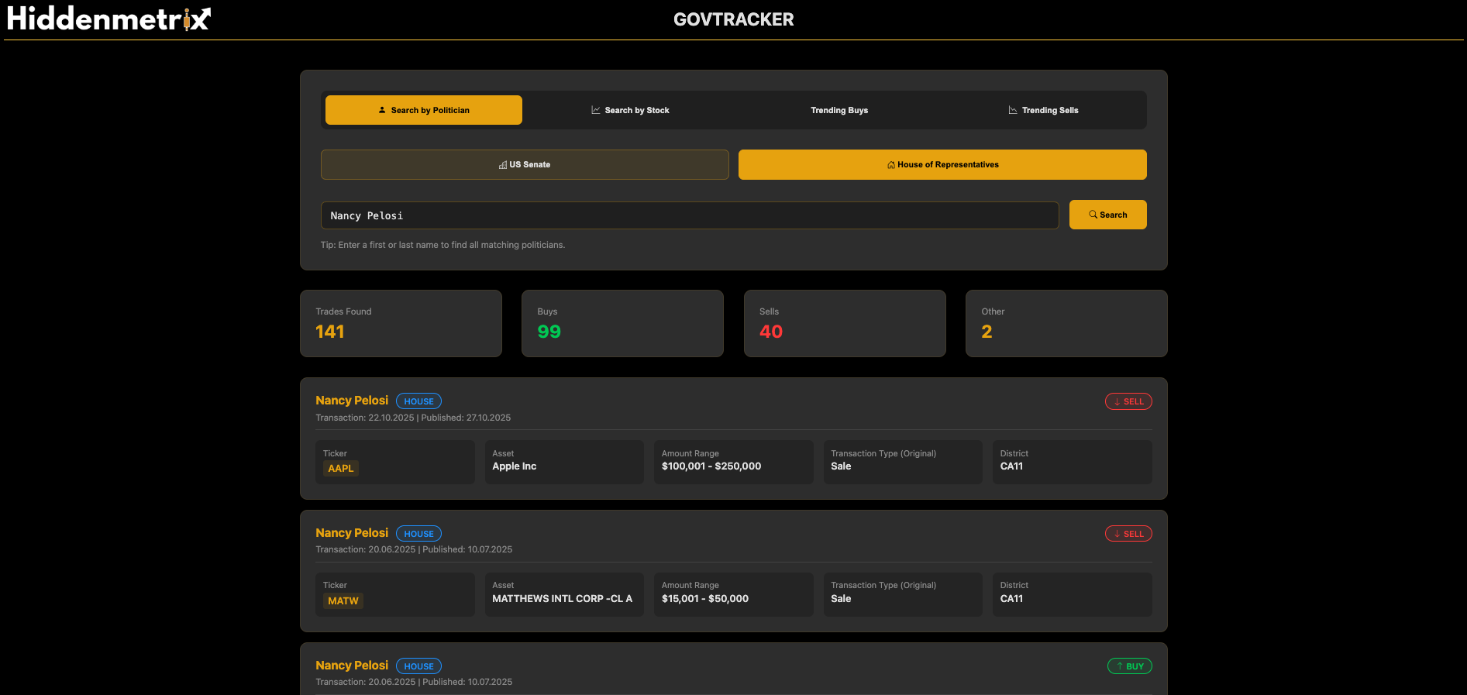Open the Hiddenmetrix logo home link
Image resolution: width=1467 pixels, height=695 pixels.
coord(108,19)
